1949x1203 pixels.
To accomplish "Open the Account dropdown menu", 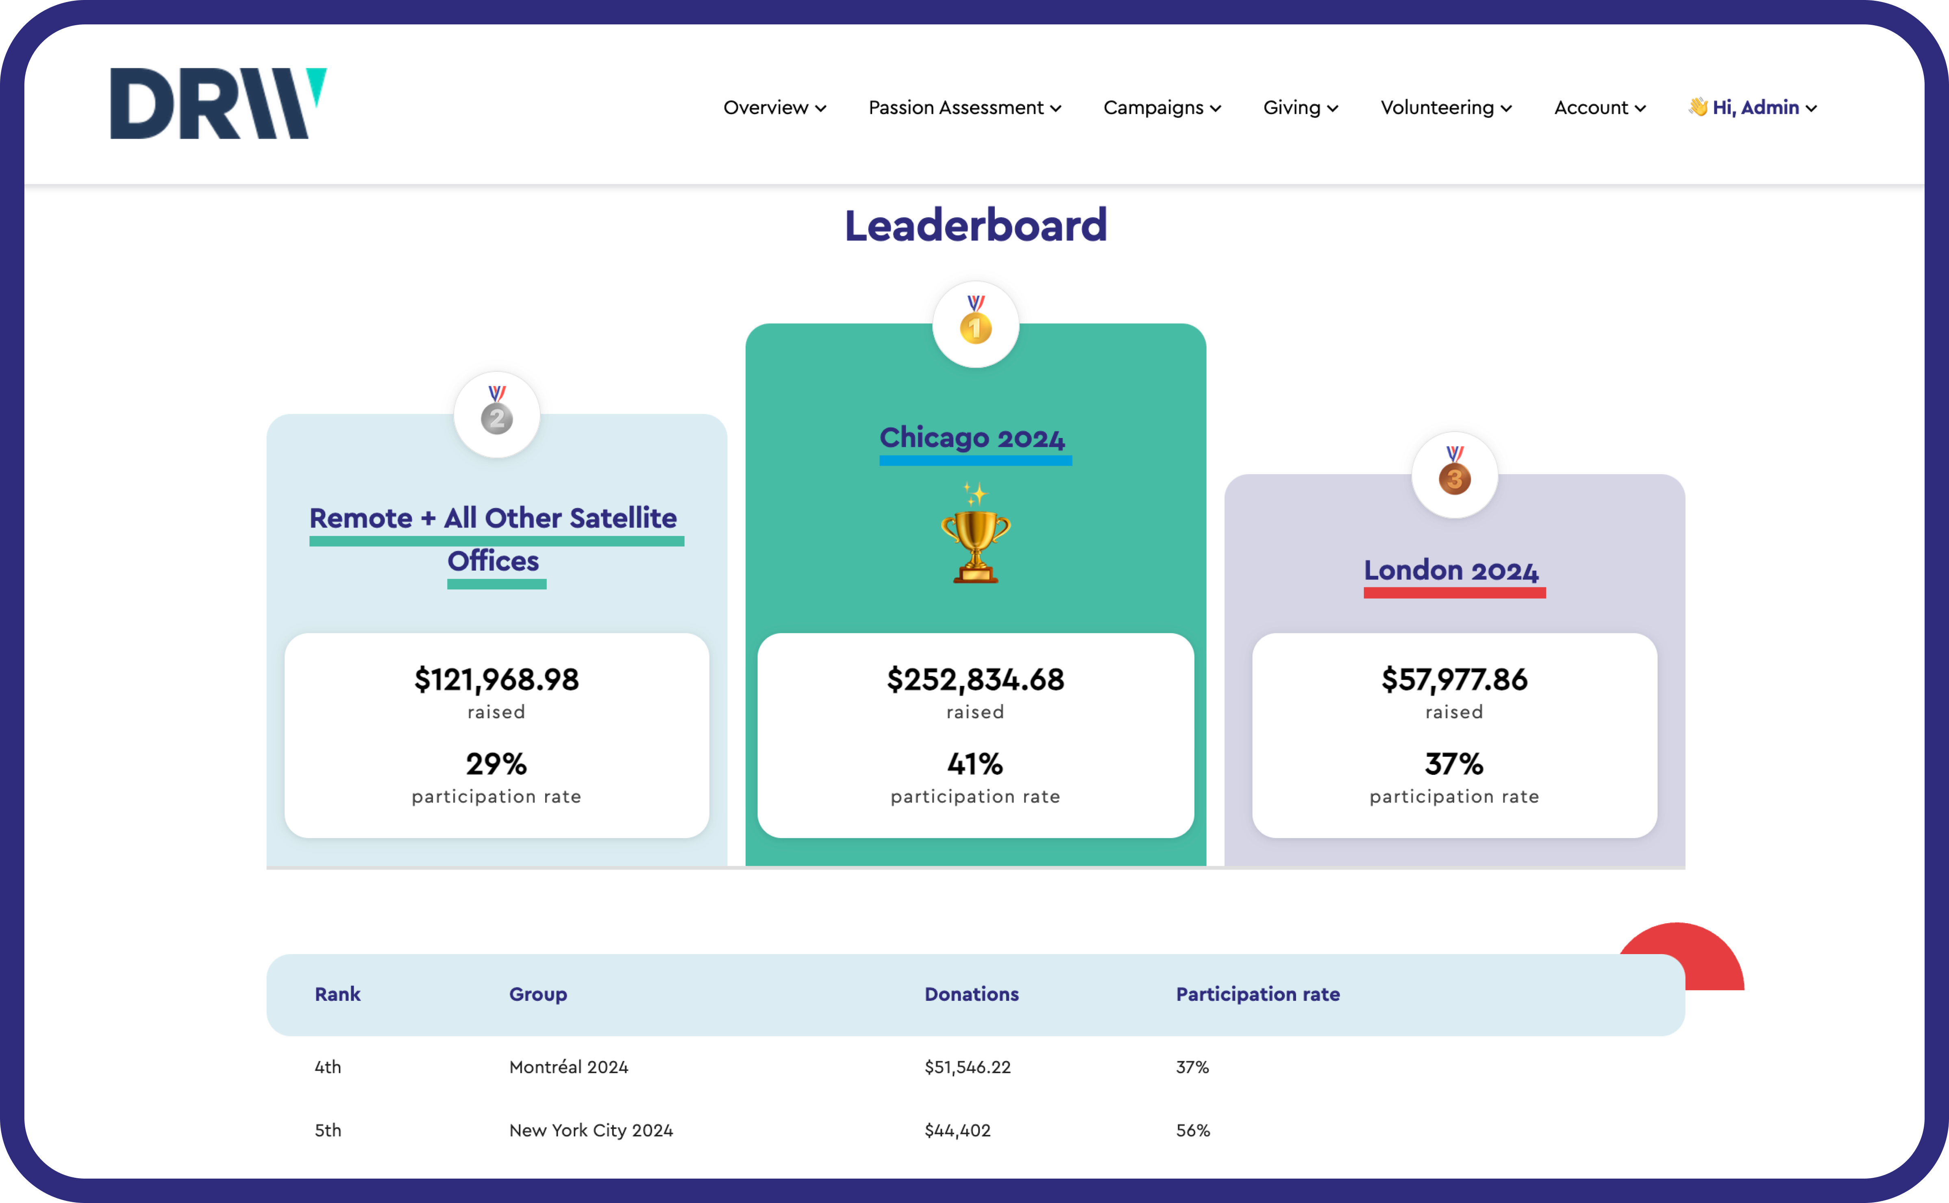I will tap(1599, 107).
